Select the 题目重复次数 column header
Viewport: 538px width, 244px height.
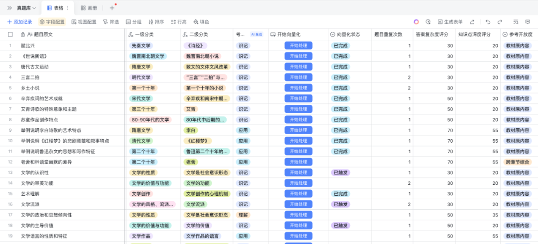(392, 35)
